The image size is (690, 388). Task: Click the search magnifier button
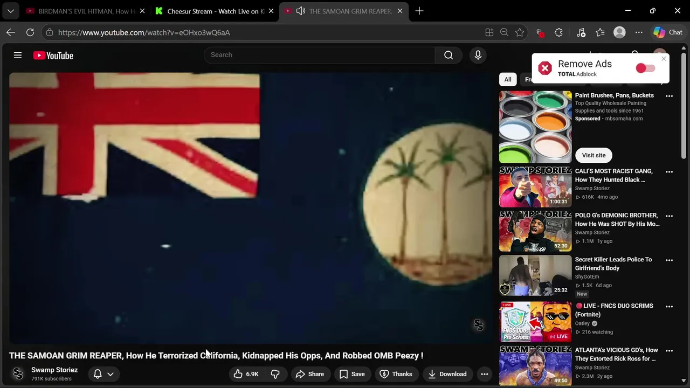[448, 55]
